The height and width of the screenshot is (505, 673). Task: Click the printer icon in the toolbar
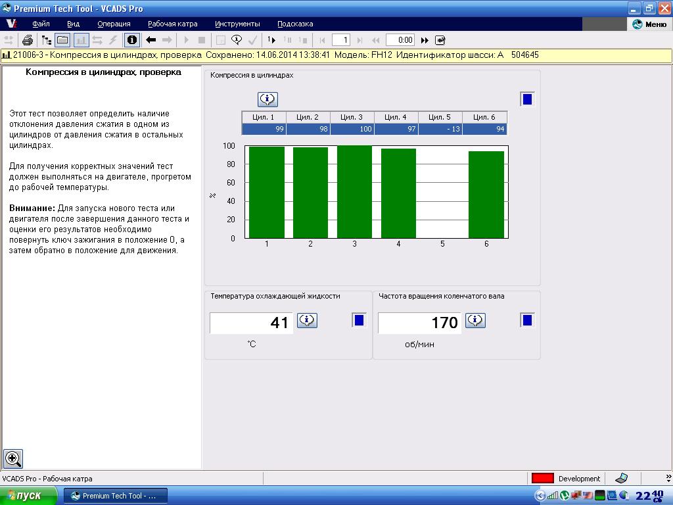pyautogui.click(x=28, y=40)
